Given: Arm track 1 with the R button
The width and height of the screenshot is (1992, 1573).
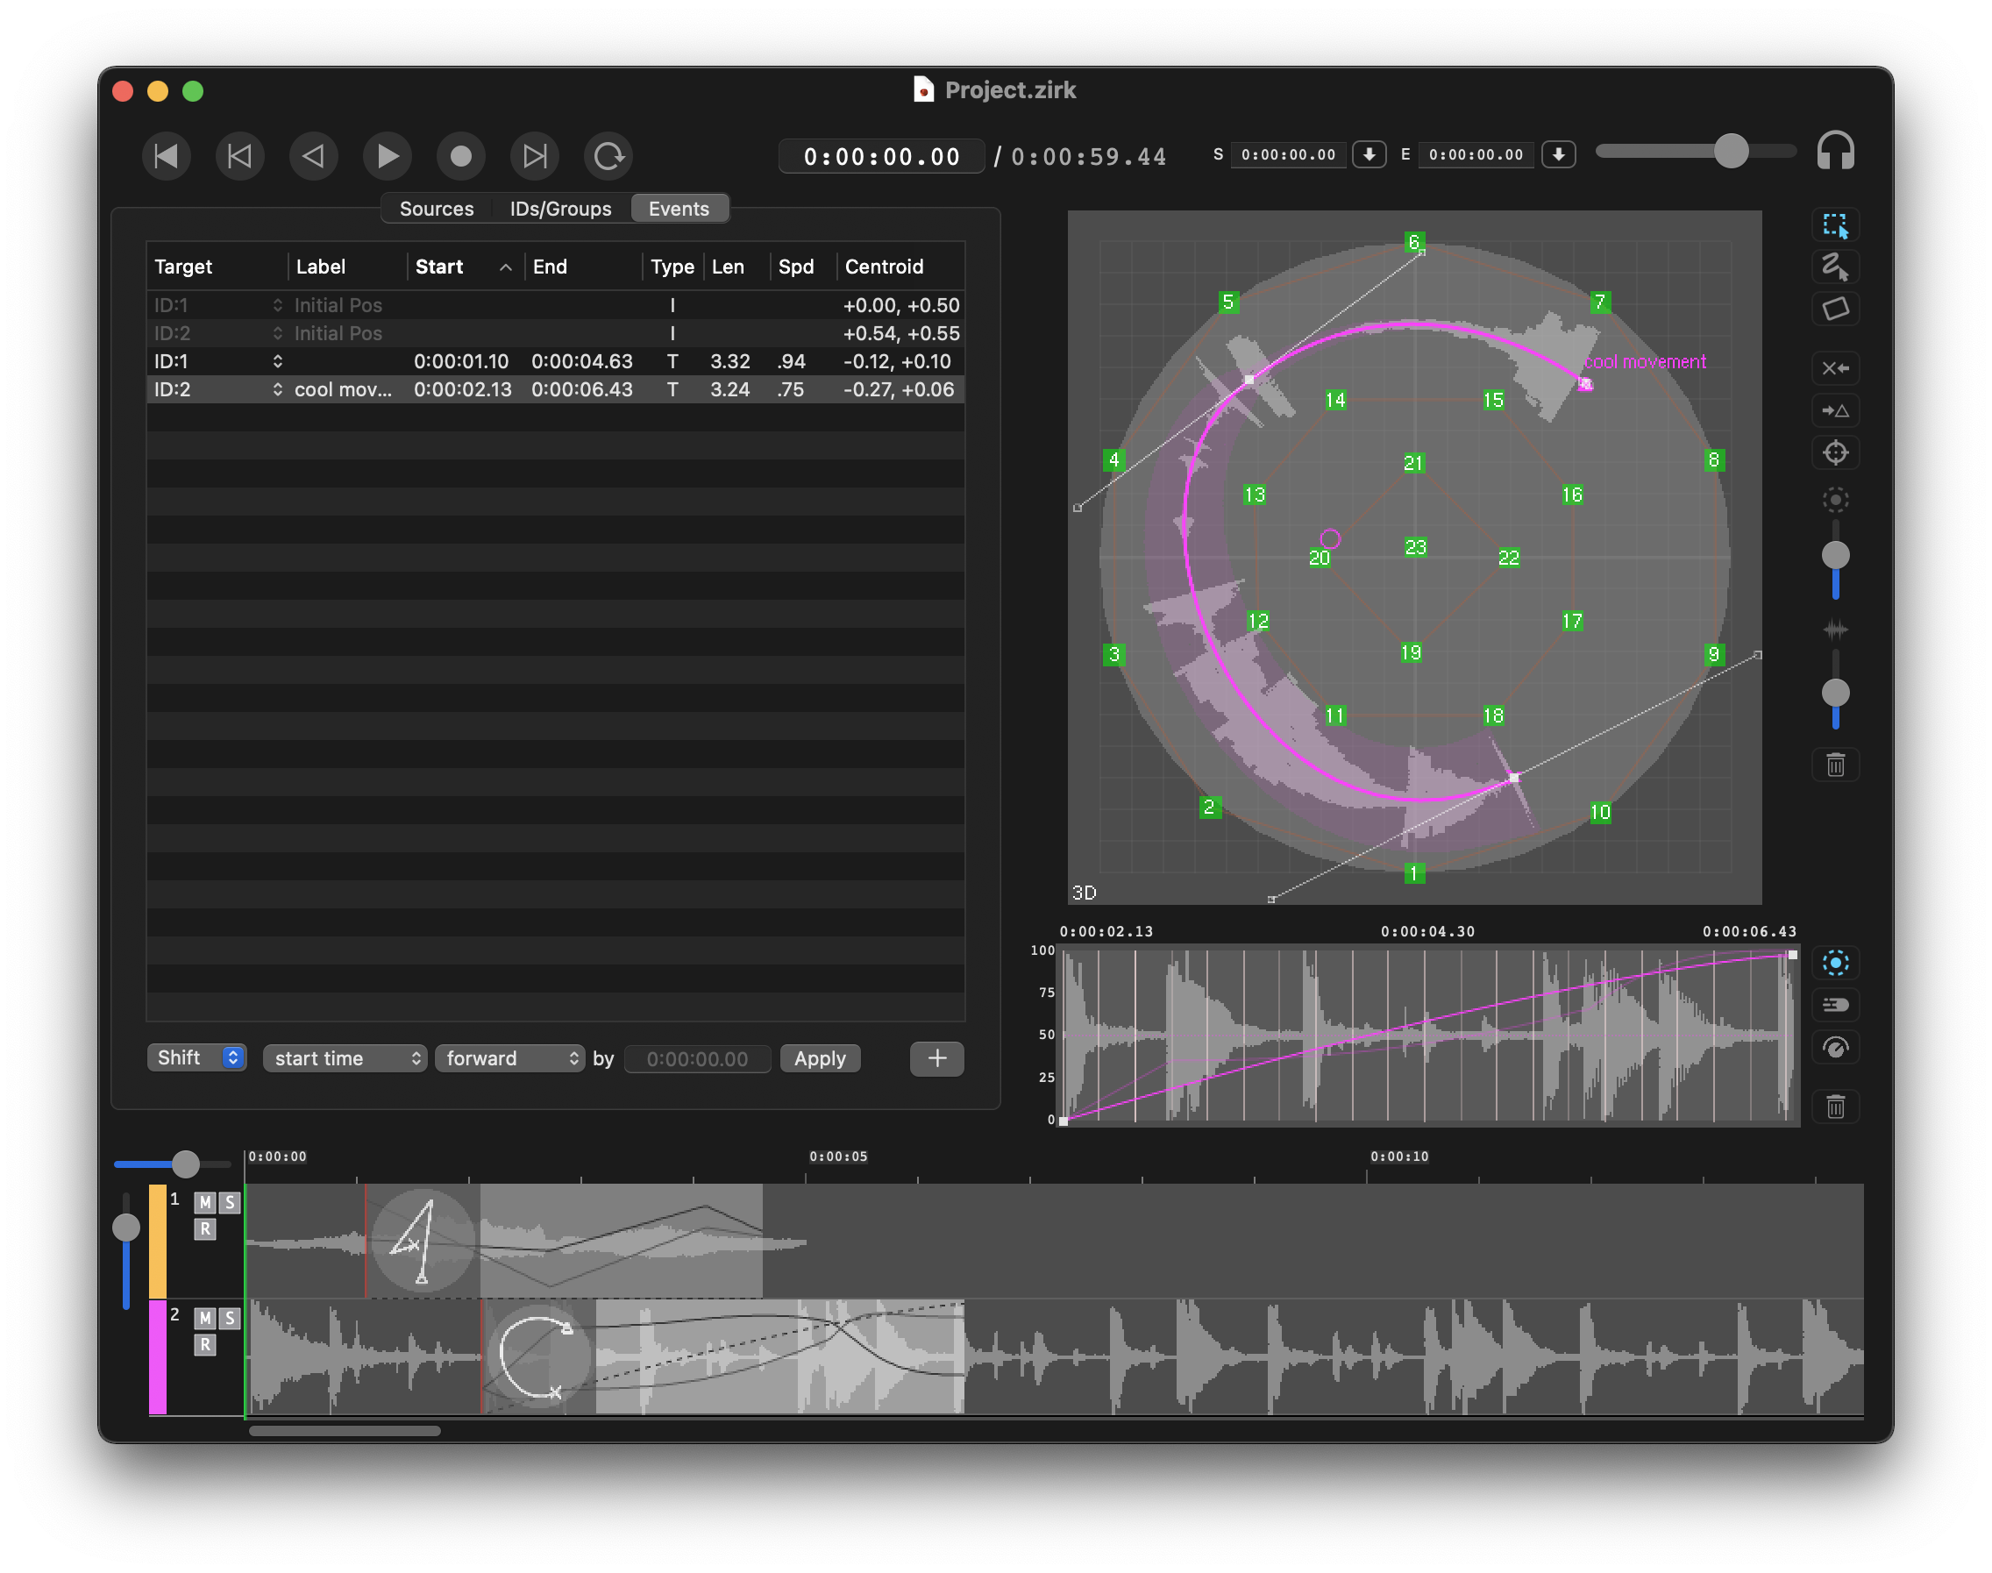Looking at the screenshot, I should 204,1229.
